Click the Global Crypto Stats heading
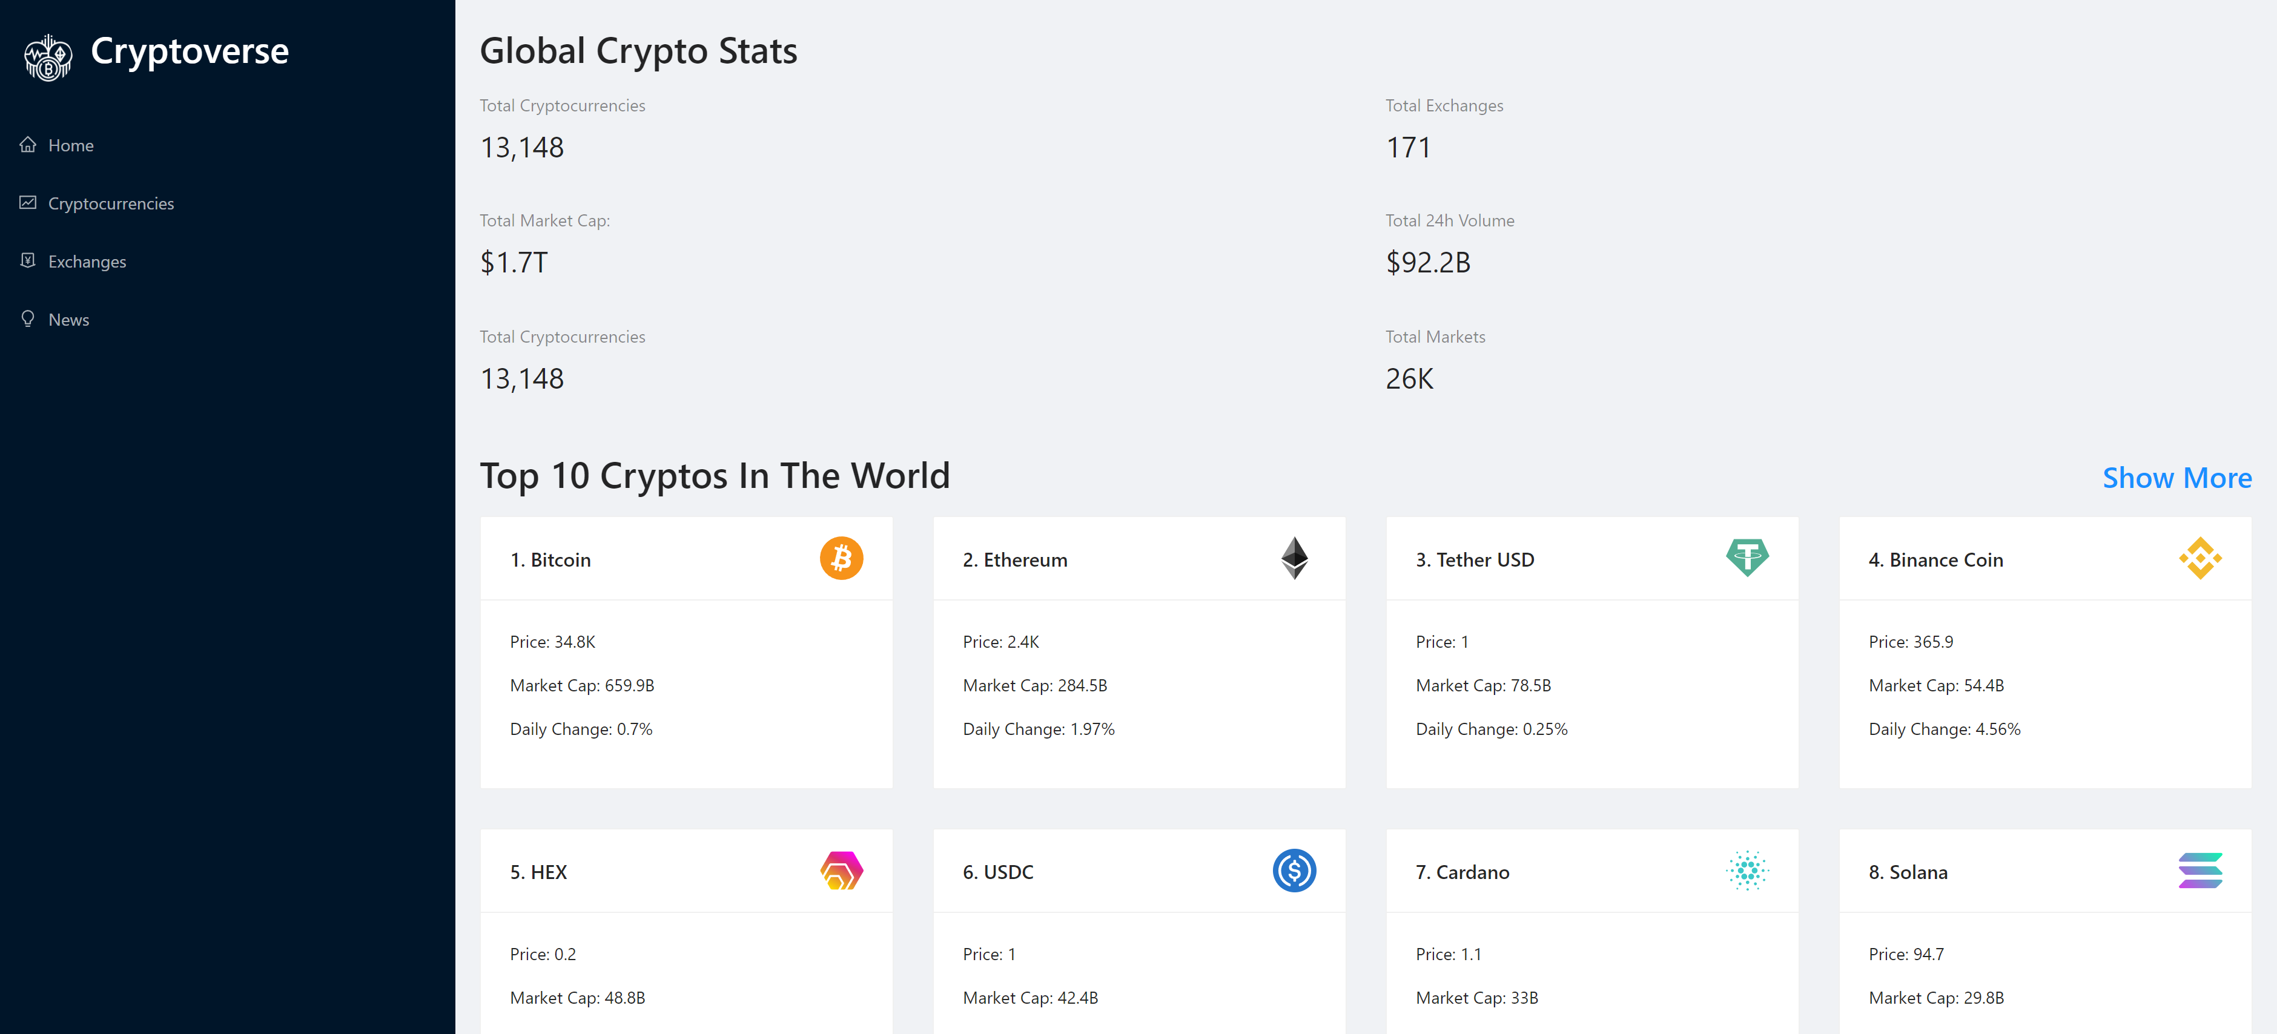 tap(638, 51)
